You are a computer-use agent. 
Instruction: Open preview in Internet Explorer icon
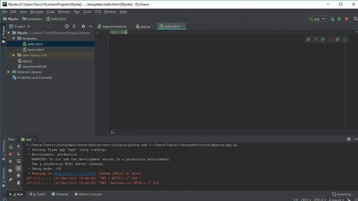(x=337, y=40)
